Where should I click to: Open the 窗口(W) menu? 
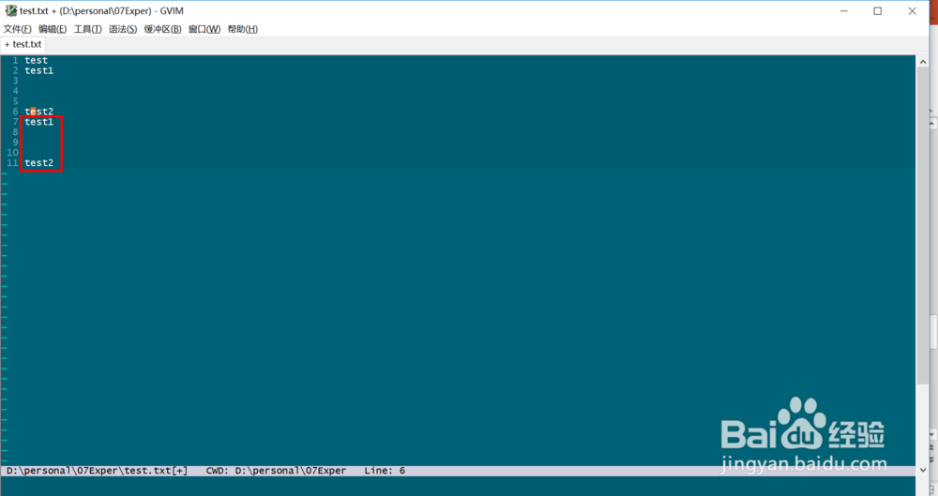coord(204,29)
